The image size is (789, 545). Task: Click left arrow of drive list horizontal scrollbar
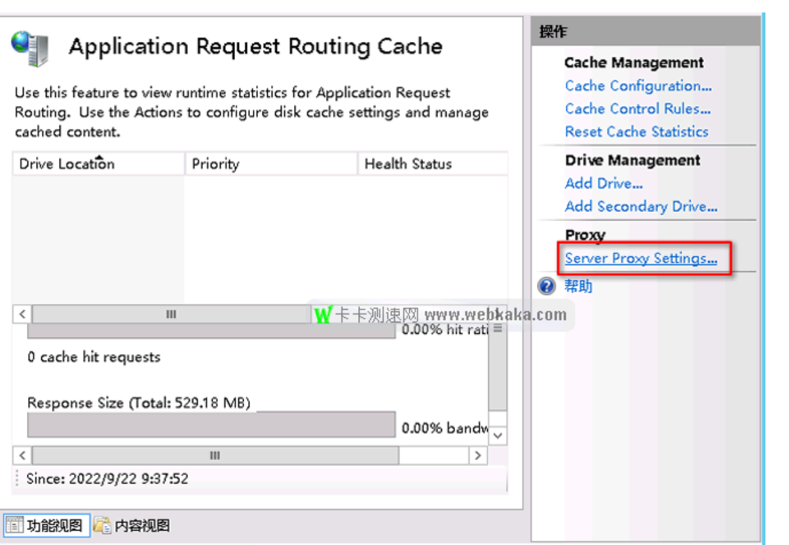click(22, 314)
